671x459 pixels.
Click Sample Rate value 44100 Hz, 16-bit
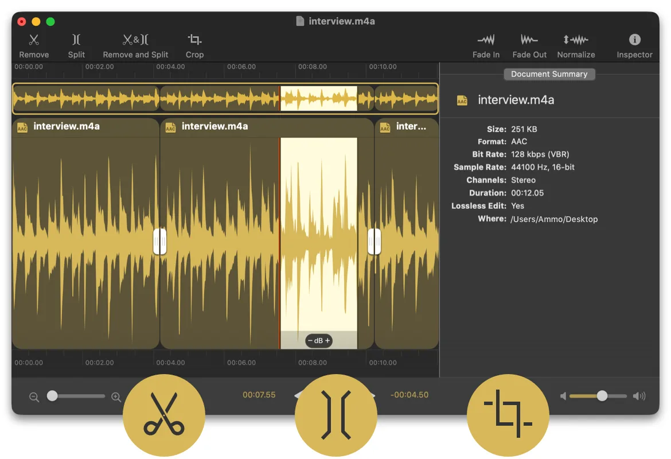click(543, 168)
